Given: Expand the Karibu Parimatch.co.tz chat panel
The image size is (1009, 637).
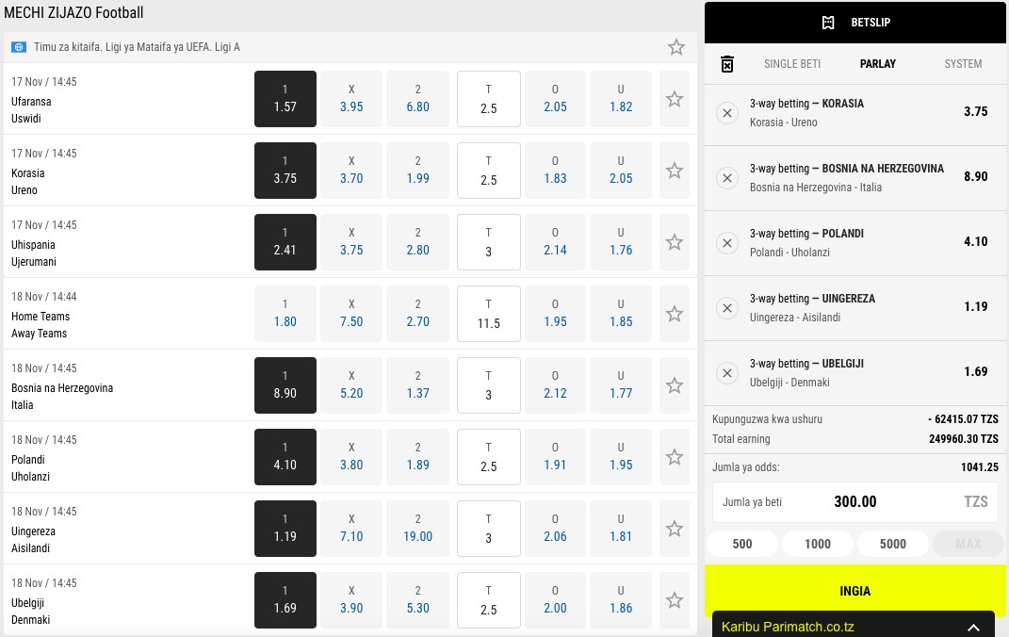Looking at the screenshot, I should 973,627.
